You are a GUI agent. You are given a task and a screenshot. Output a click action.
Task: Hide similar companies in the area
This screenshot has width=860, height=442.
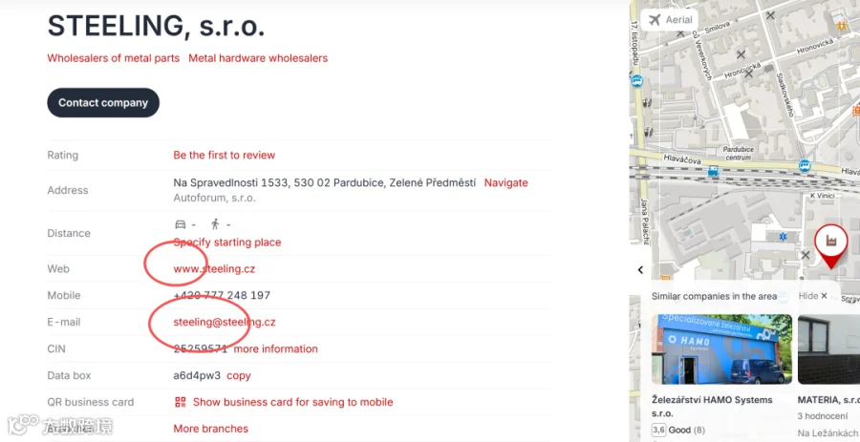[813, 296]
